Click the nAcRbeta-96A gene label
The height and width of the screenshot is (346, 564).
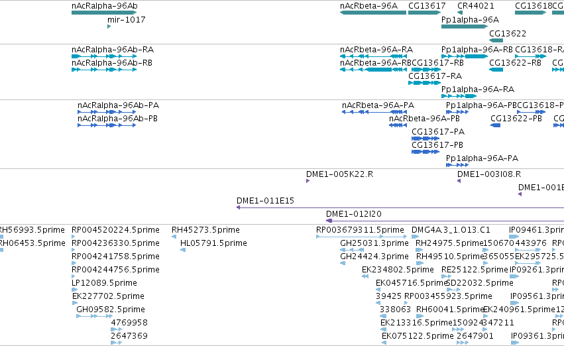(368, 6)
